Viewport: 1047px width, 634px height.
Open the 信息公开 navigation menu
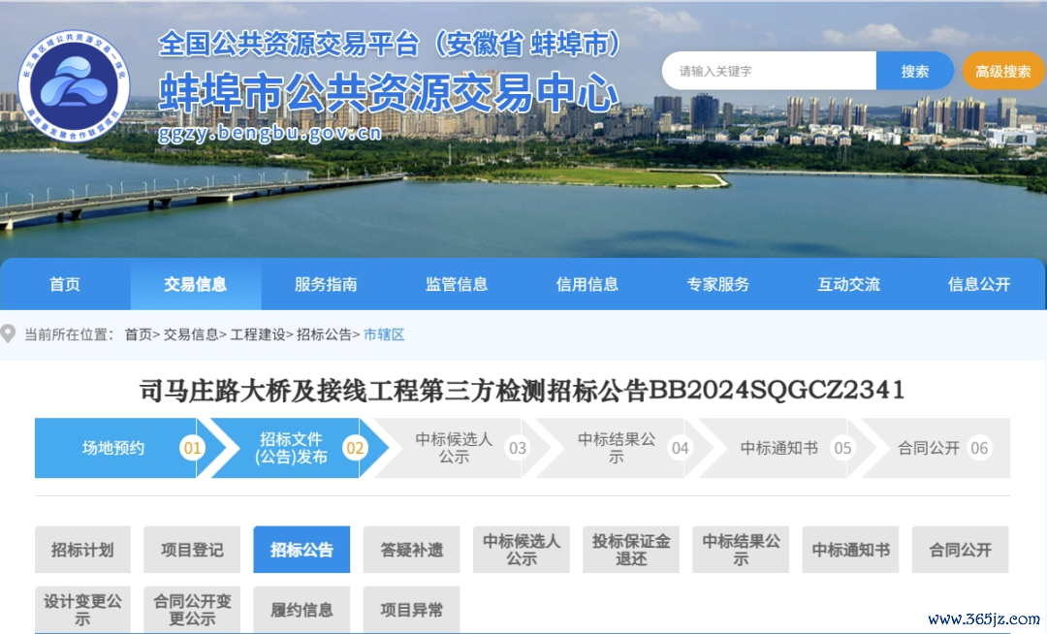pos(979,284)
